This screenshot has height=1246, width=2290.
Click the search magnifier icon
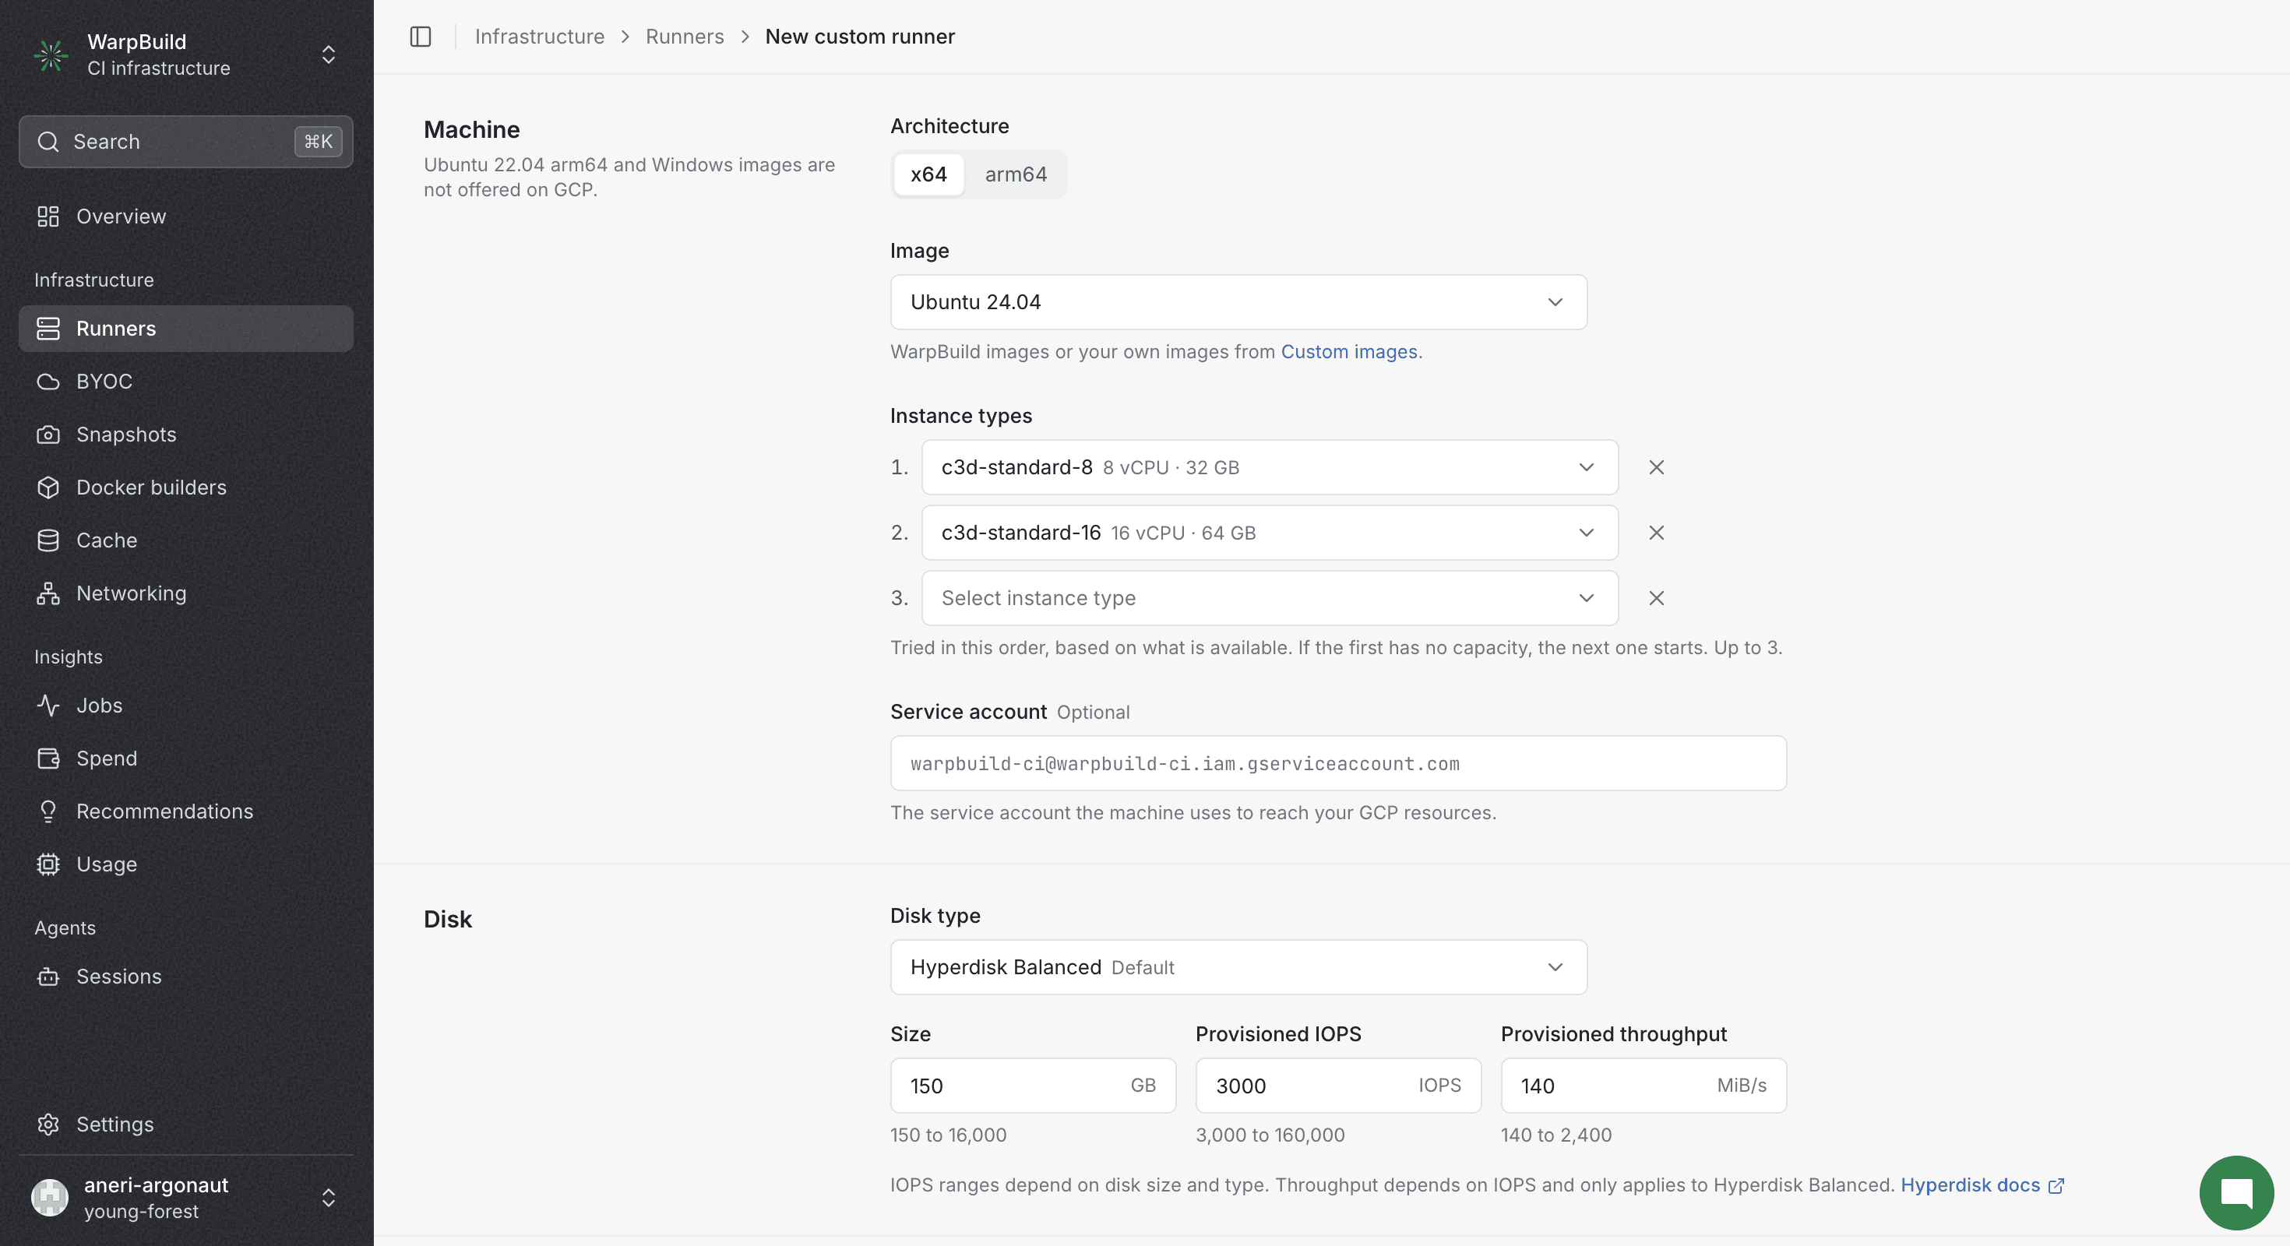[x=48, y=143]
